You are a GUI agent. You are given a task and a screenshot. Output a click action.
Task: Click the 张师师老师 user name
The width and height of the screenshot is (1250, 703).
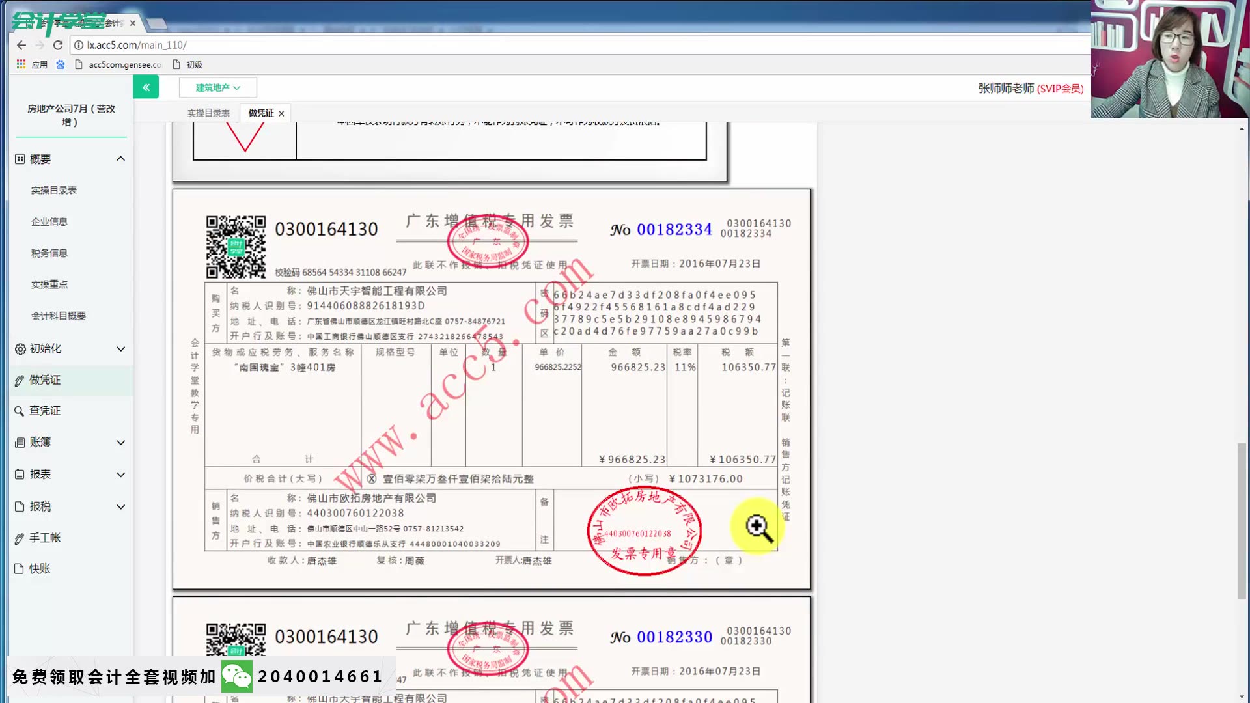coord(1006,88)
